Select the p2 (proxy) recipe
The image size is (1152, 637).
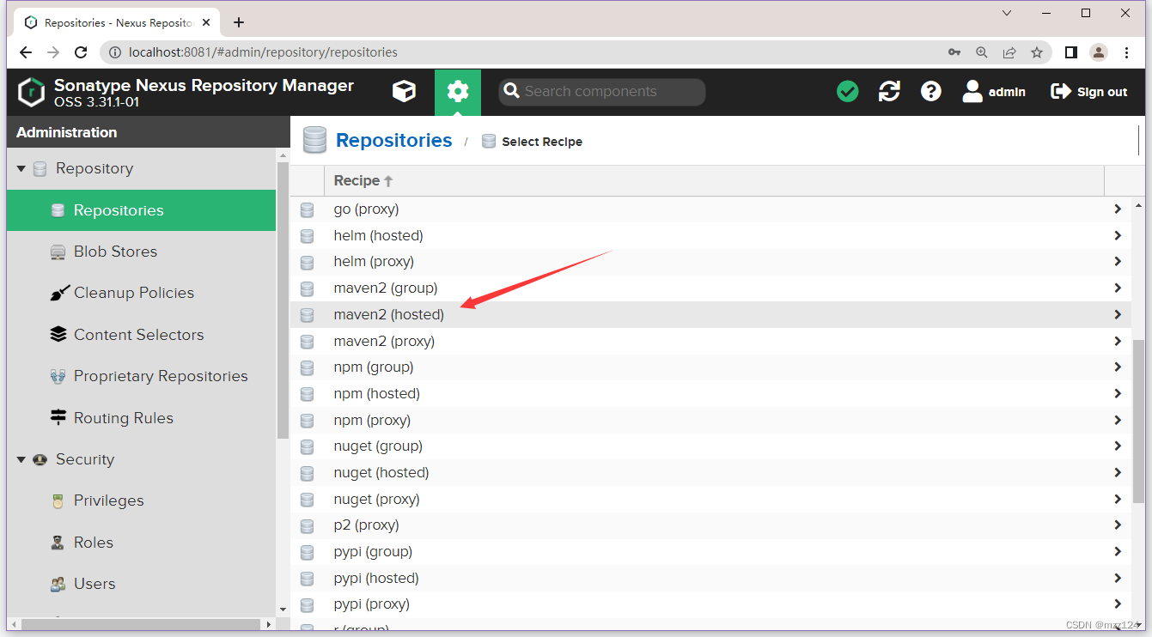(x=711, y=525)
